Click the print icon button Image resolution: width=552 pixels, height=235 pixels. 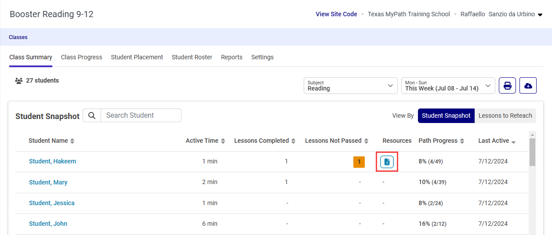click(x=507, y=86)
